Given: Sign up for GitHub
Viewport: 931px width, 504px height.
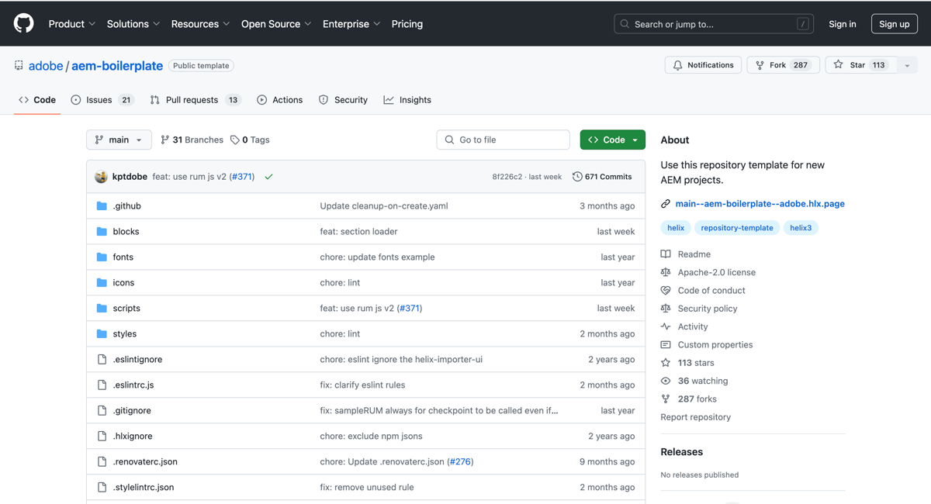Looking at the screenshot, I should (x=894, y=23).
